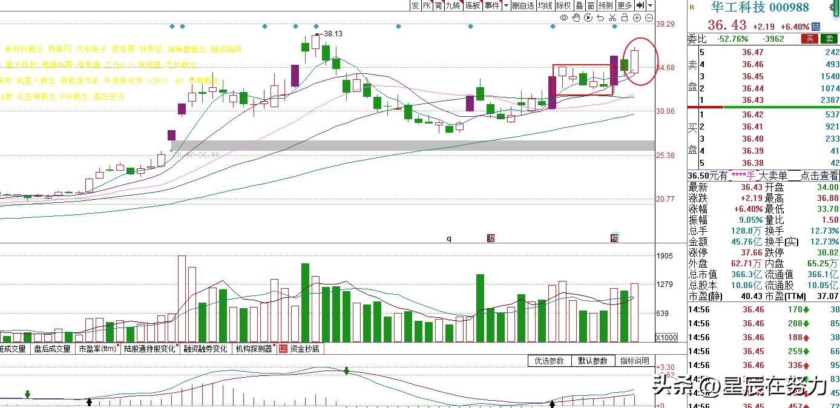Screen dimensions: 840x408
Task: Open the 更多 toolbar menu
Action: pos(625,5)
